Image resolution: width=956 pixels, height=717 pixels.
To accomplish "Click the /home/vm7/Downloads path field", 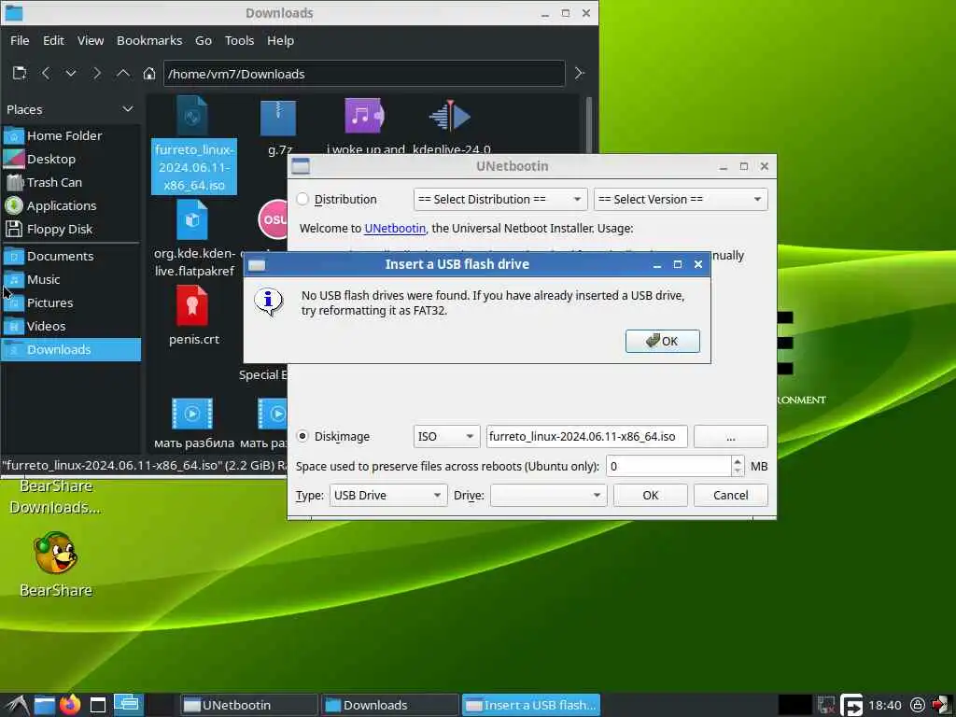I will click(364, 74).
